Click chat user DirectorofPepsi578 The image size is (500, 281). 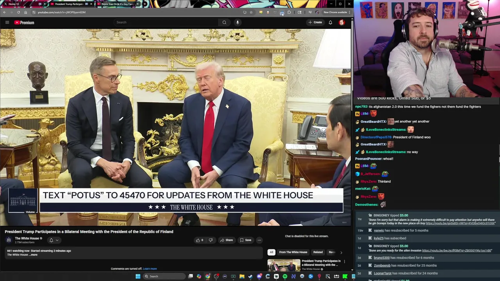[x=376, y=137]
